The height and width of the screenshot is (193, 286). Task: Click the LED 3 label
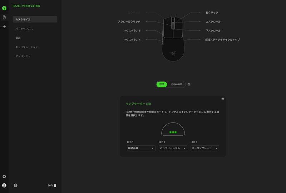194,142
